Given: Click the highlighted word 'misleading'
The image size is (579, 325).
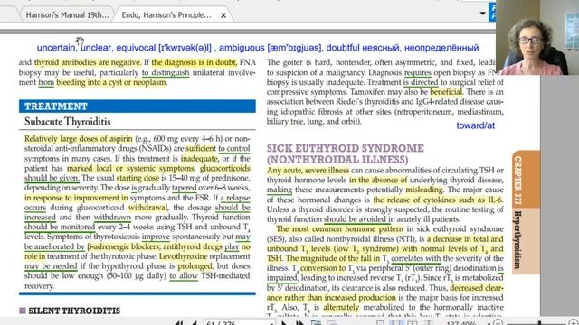Looking at the screenshot, I should point(424,190).
